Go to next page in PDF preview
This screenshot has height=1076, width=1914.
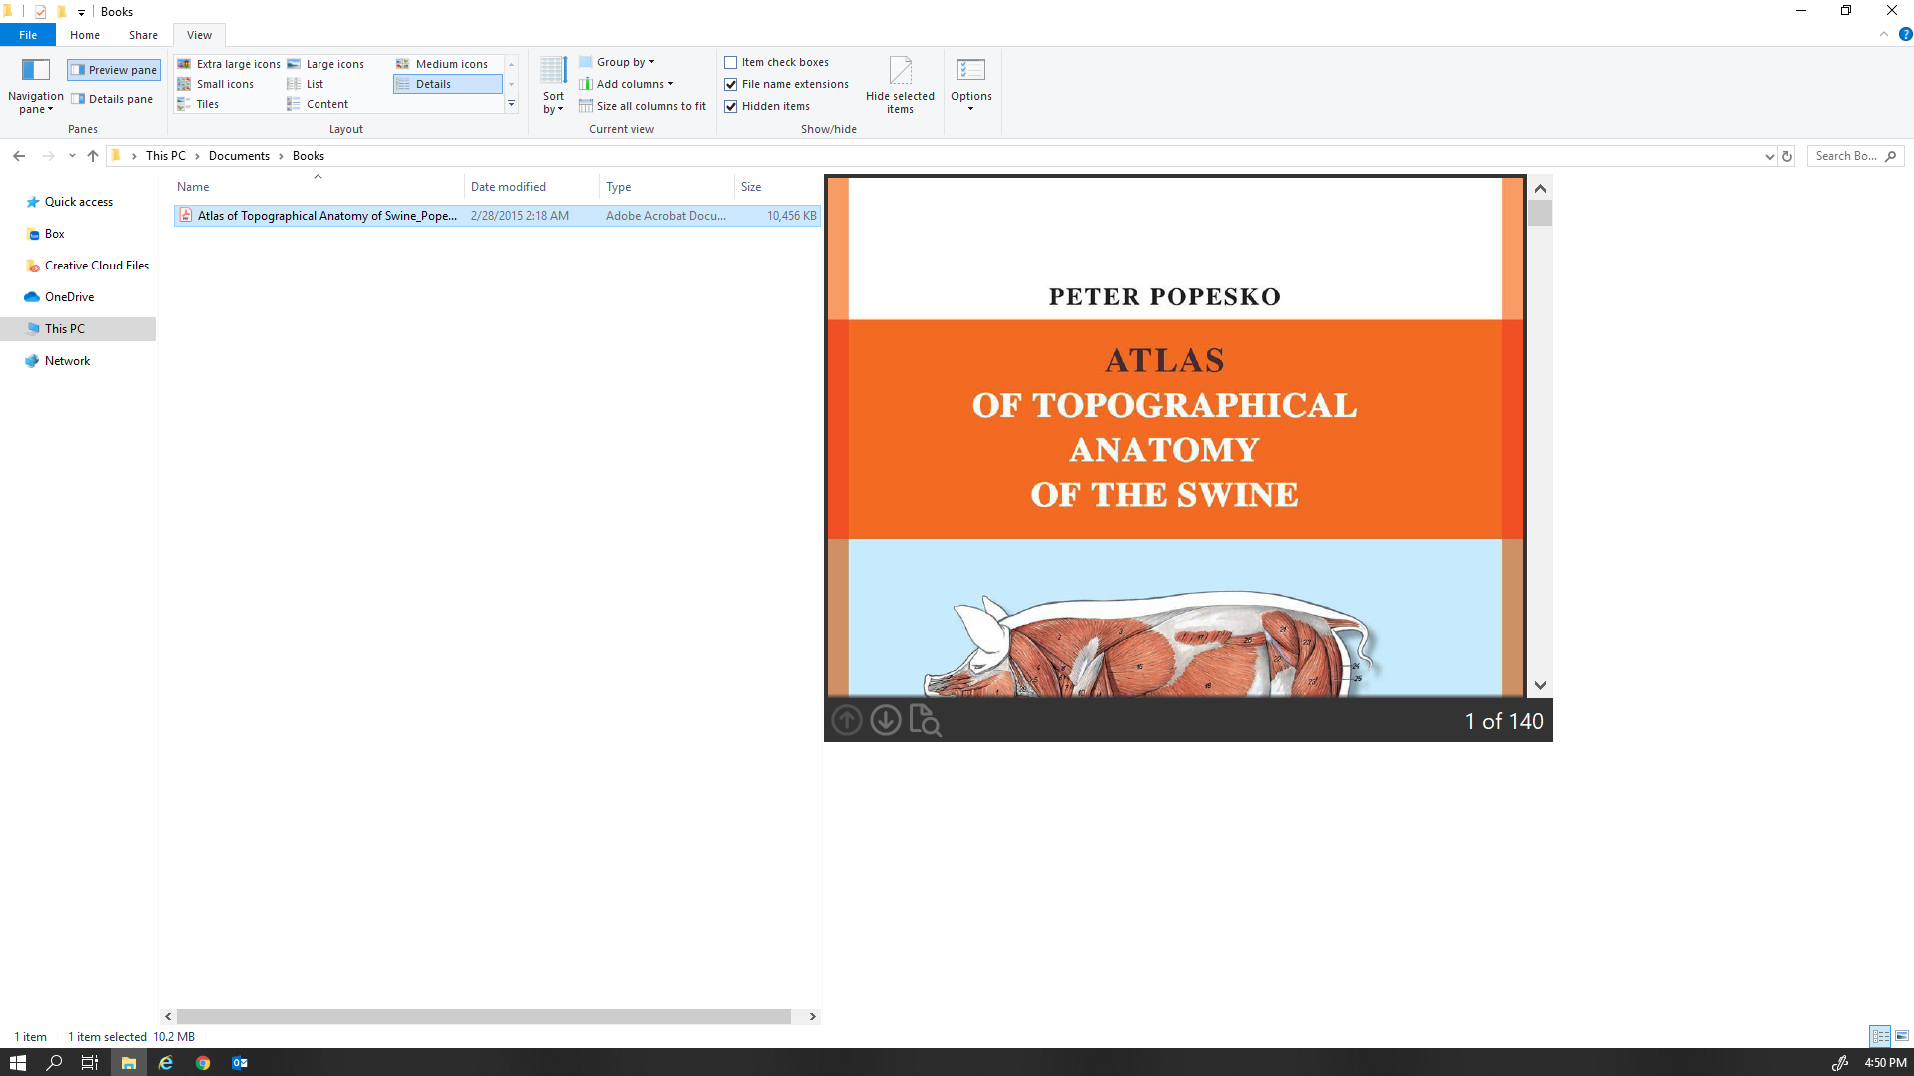pyautogui.click(x=886, y=720)
